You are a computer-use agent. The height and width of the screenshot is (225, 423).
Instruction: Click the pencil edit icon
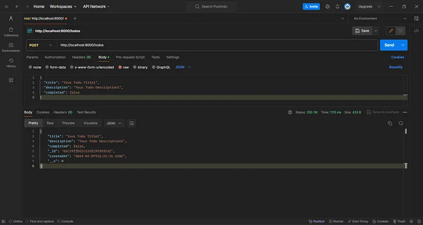tap(391, 31)
